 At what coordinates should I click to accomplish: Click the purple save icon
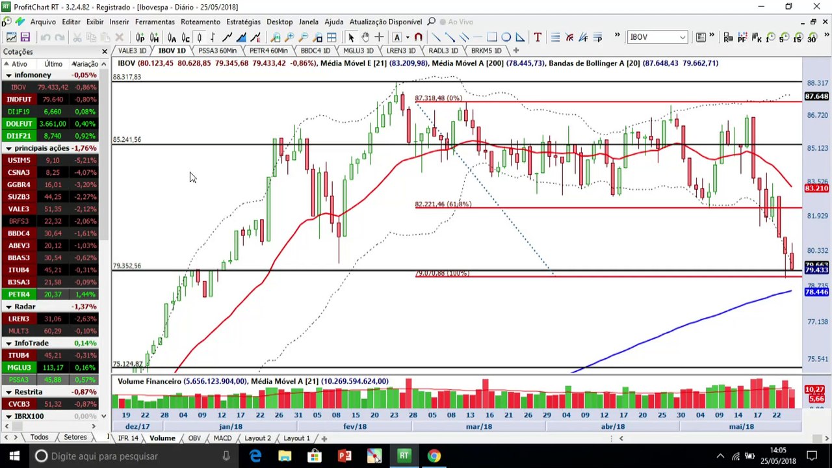[25, 37]
